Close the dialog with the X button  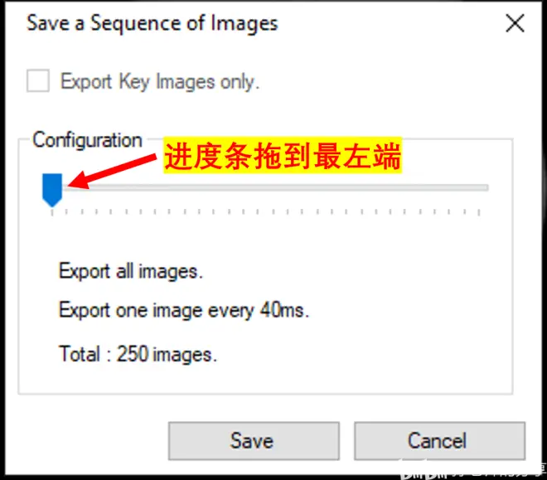click(515, 23)
